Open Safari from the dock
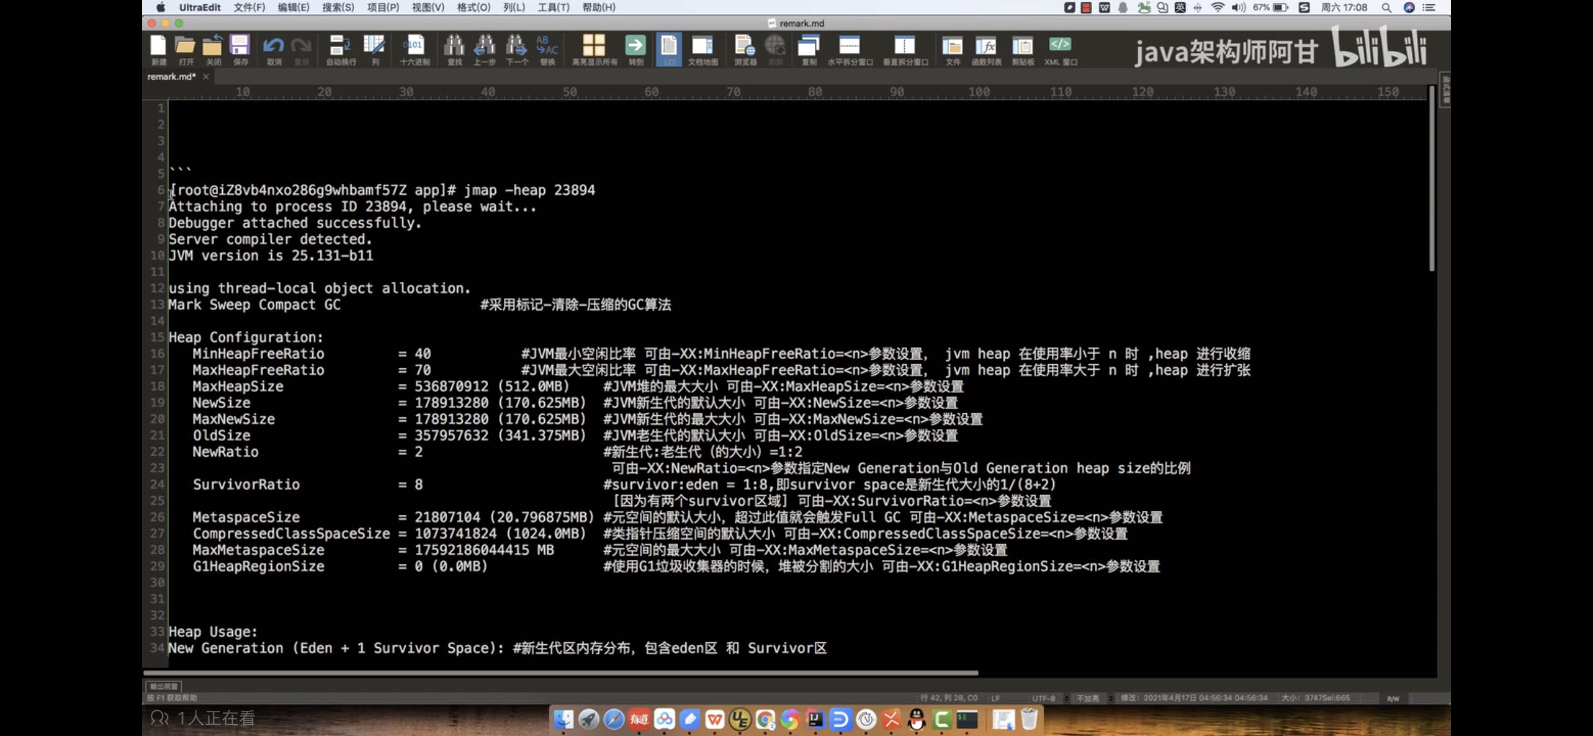This screenshot has width=1593, height=736. click(614, 718)
